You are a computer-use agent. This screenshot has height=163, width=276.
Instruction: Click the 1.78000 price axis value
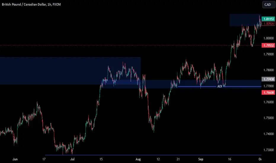(x=269, y=70)
